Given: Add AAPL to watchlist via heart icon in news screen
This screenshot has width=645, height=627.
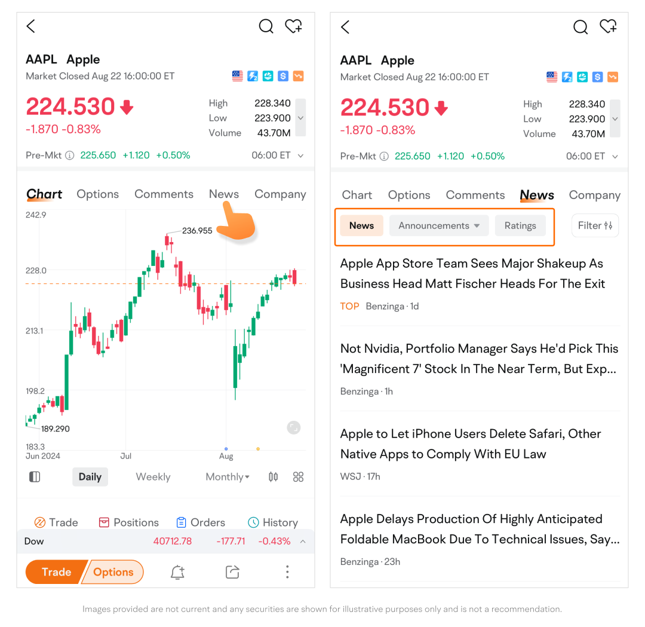Looking at the screenshot, I should [x=608, y=27].
